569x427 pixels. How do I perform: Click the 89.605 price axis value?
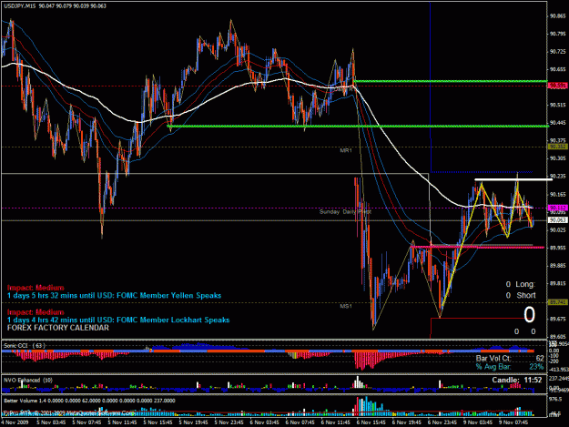[557, 336]
